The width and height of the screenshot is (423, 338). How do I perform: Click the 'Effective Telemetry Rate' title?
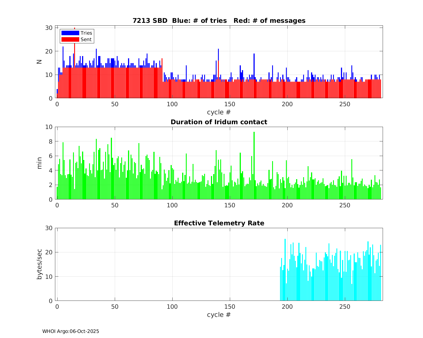click(x=219, y=223)
